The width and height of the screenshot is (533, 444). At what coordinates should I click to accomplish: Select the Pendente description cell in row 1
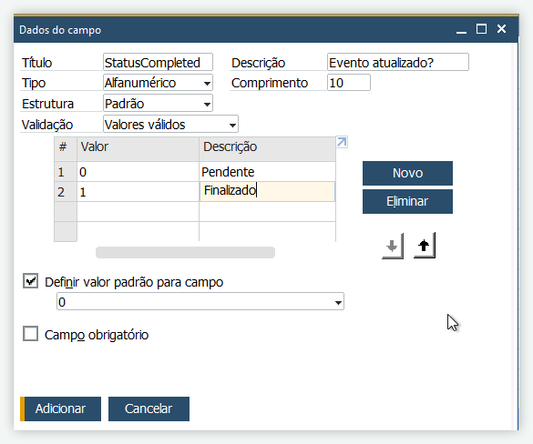tap(267, 172)
